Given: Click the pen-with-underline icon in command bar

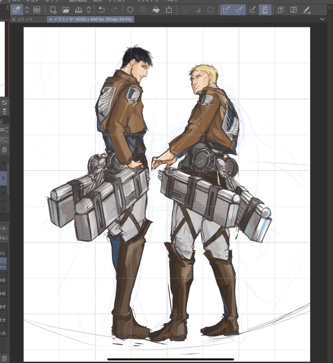Looking at the screenshot, I should [x=307, y=10].
